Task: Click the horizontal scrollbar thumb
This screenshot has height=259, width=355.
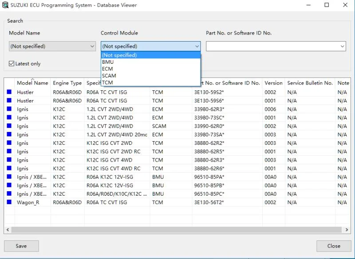Action: (176, 230)
